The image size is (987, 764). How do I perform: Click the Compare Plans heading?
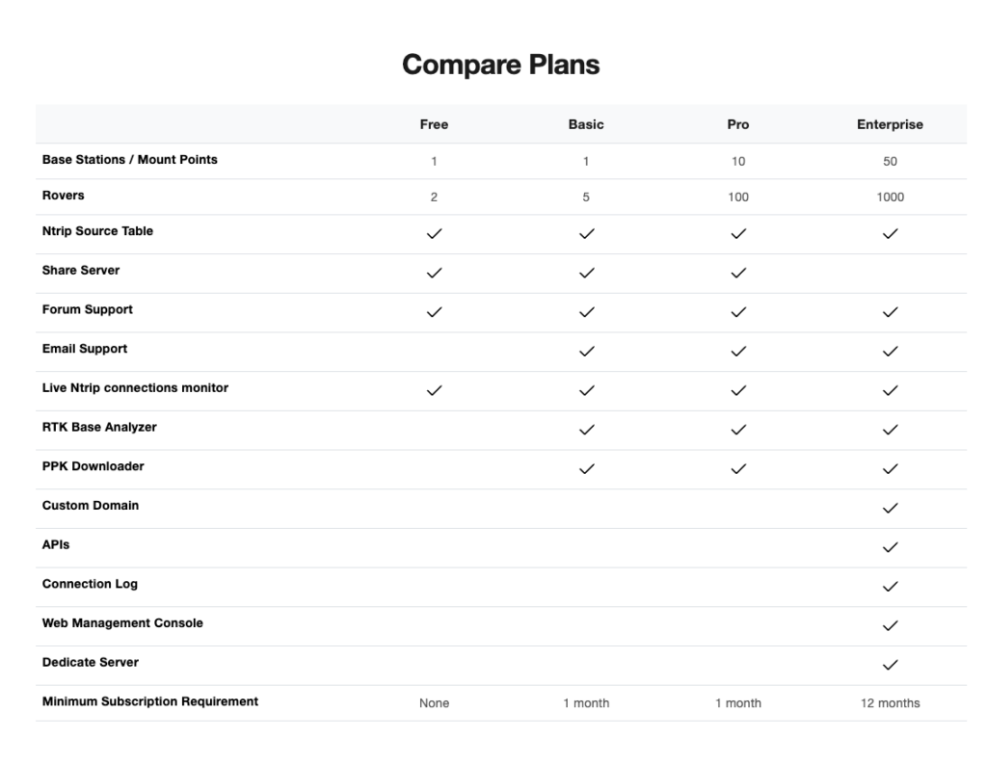tap(500, 65)
